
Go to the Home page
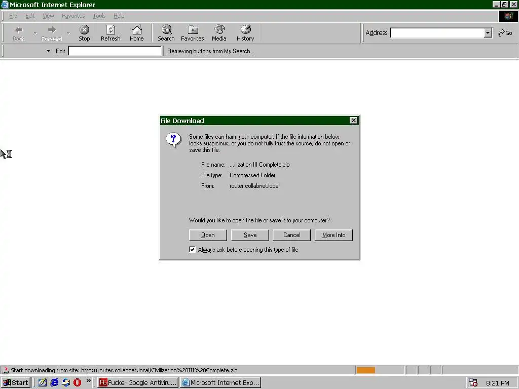coord(137,33)
